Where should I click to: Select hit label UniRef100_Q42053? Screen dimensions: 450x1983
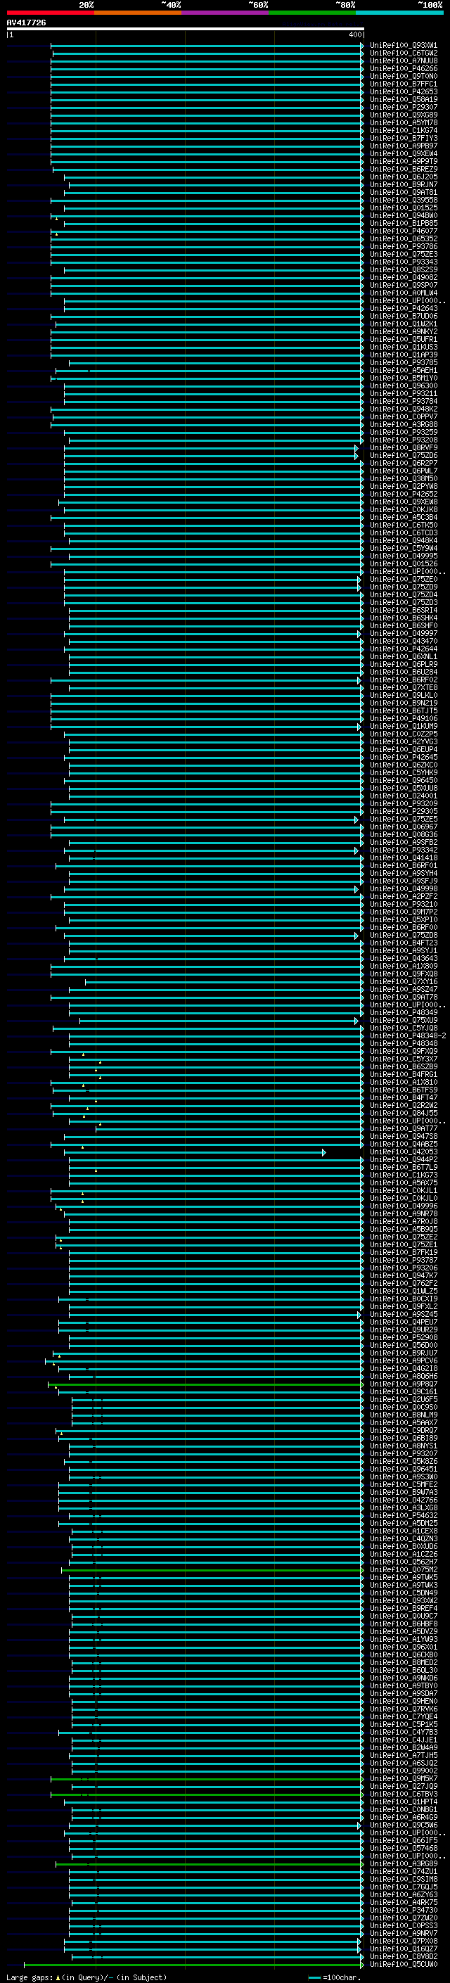click(403, 1152)
